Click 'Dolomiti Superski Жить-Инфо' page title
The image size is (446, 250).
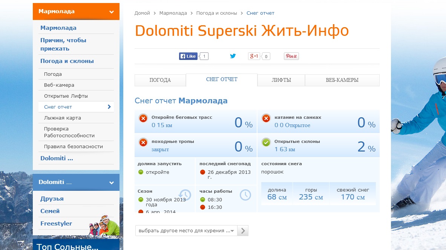pyautogui.click(x=242, y=31)
